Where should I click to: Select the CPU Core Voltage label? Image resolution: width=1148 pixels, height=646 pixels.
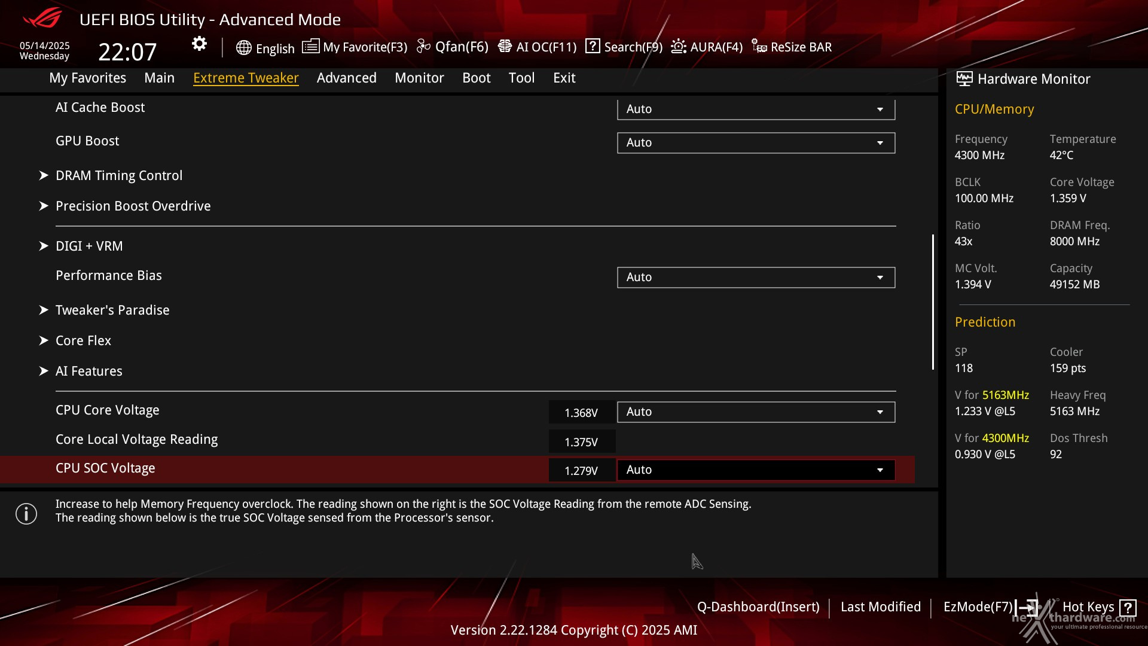[x=108, y=410]
